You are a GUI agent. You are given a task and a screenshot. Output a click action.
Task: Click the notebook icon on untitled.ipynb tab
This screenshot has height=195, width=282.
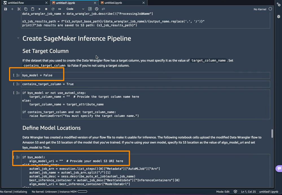(102, 3)
